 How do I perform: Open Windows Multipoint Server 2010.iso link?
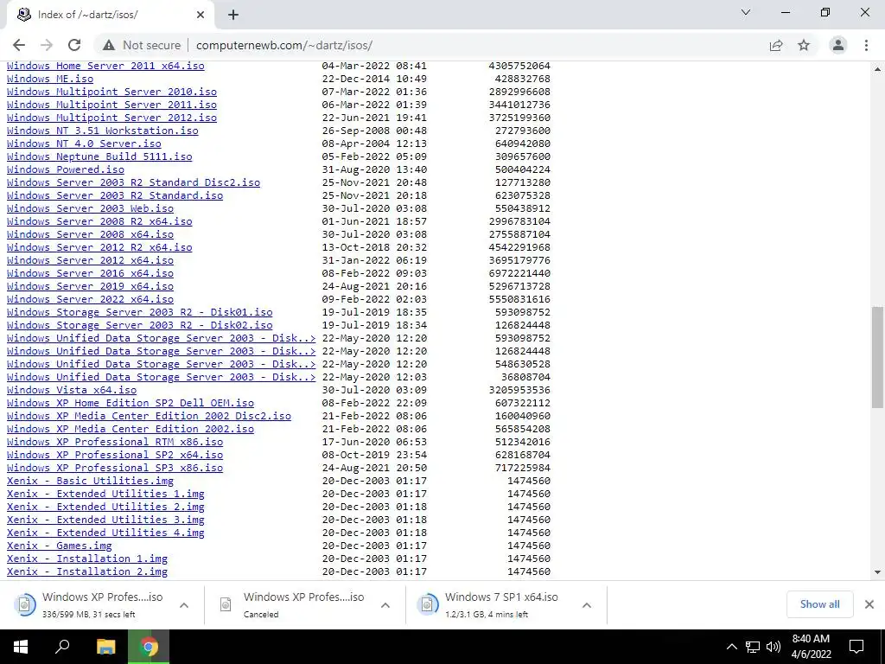pos(111,92)
